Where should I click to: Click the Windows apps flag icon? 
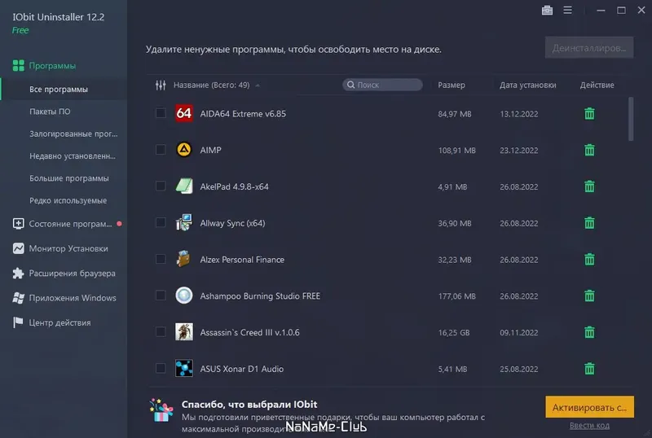point(18,298)
